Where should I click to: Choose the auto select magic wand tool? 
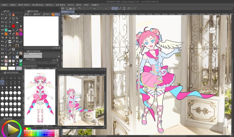[x=10, y=22]
